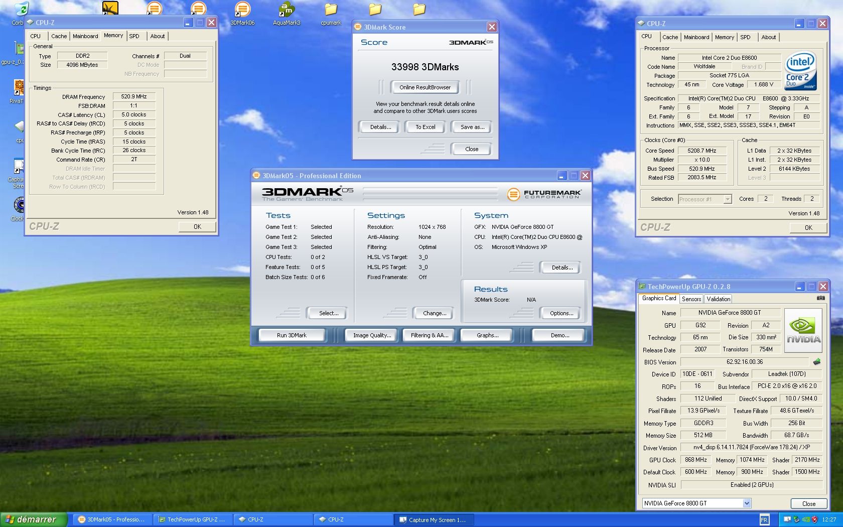This screenshot has width=843, height=527.
Task: Open the SPD tab in left CPU-Z
Action: [x=134, y=36]
